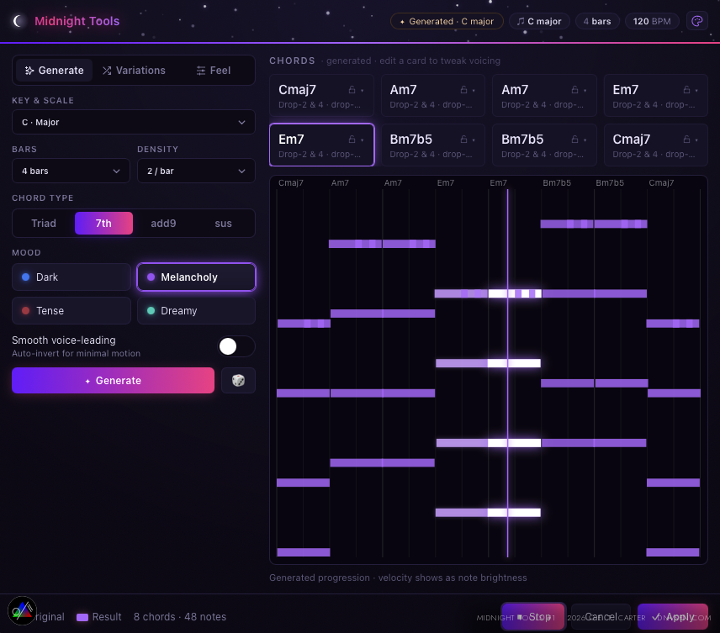Click the playhead line in piano roll
This screenshot has width=720, height=633.
[x=507, y=373]
